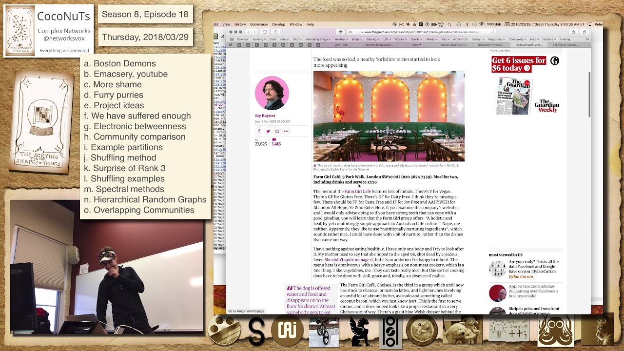Open the 1,416 comments count
Viewport: 624px width, 351px height.
(x=276, y=142)
